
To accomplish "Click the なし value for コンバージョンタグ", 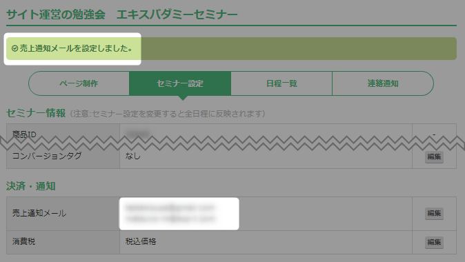I will [132, 156].
